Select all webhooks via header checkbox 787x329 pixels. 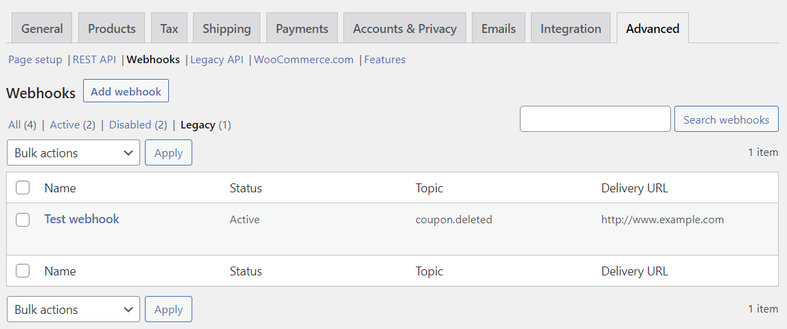tap(23, 188)
